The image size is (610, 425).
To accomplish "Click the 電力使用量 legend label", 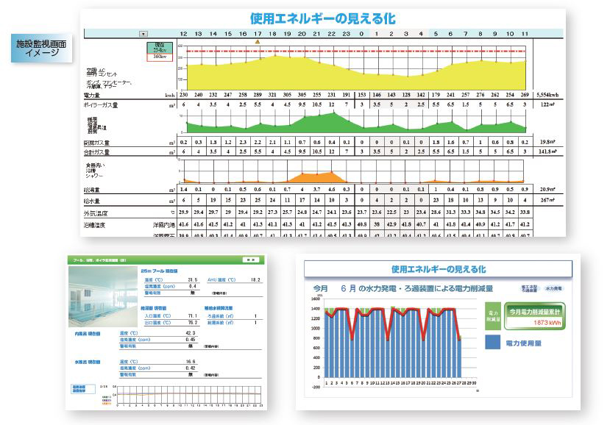I will (523, 343).
